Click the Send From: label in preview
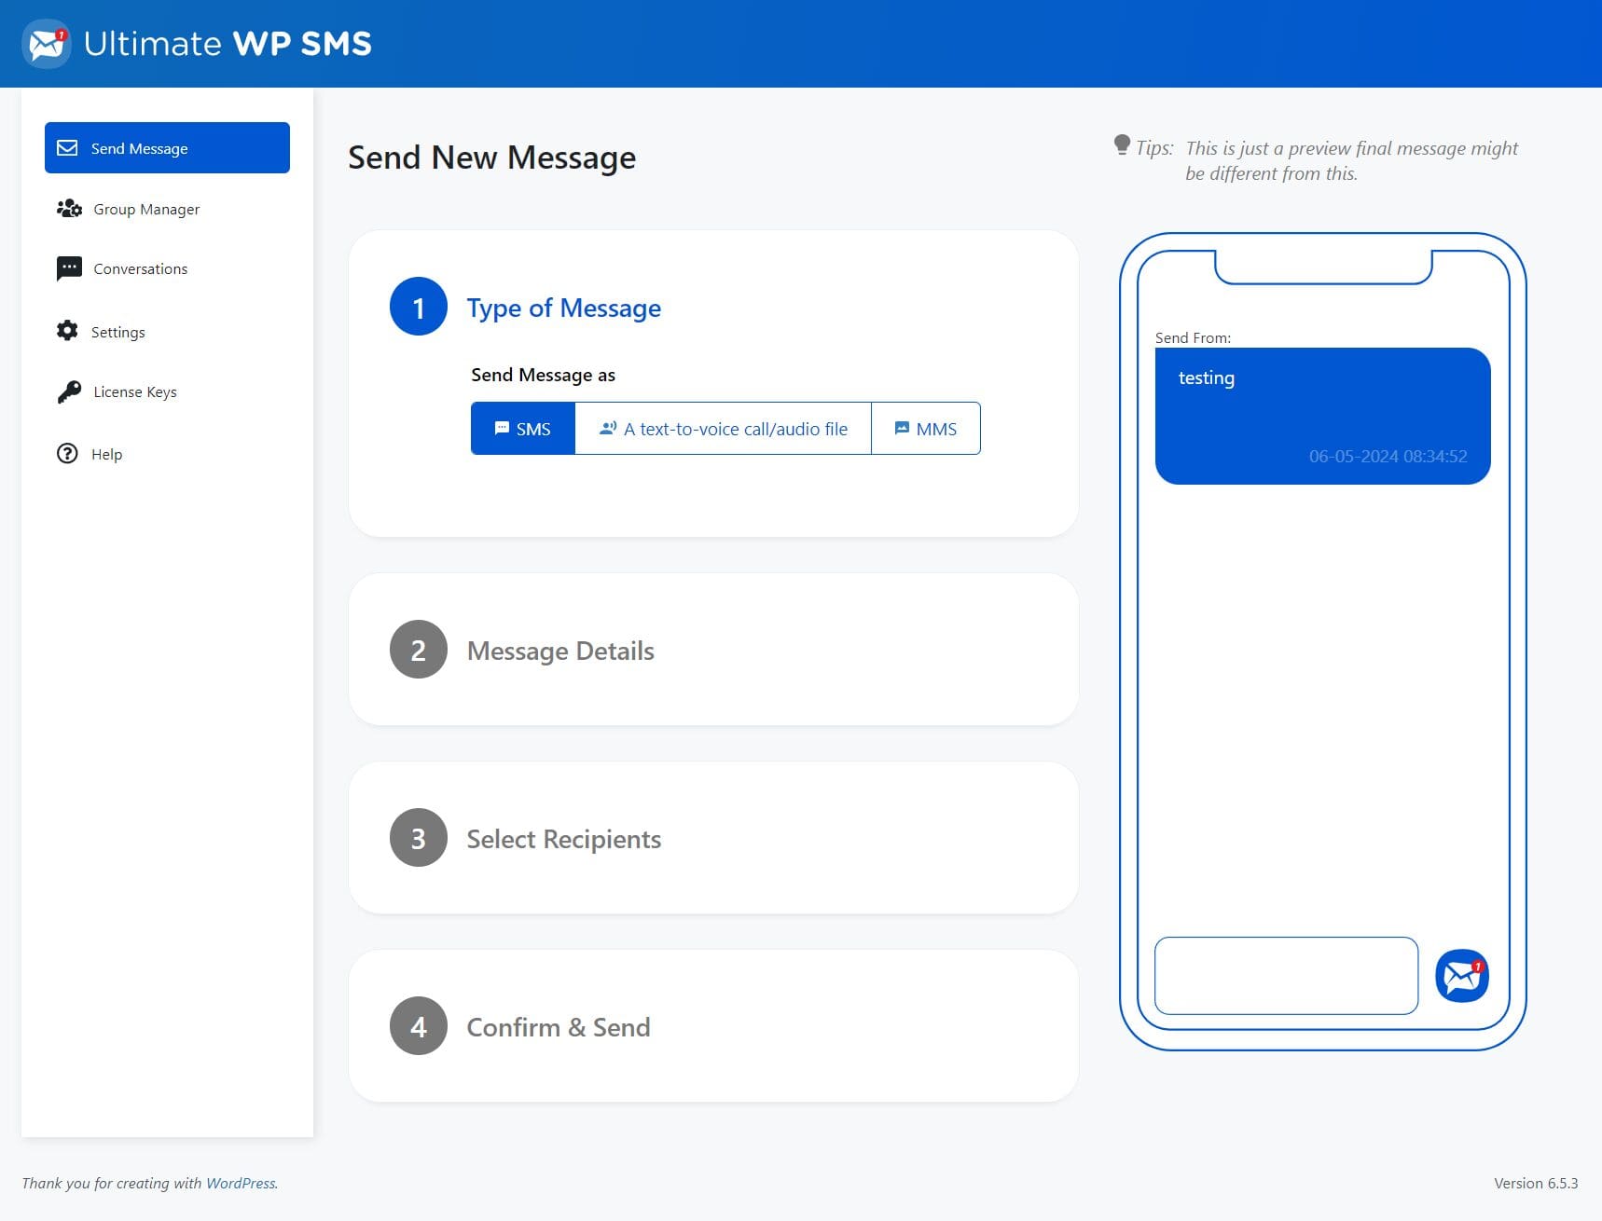 pos(1193,337)
